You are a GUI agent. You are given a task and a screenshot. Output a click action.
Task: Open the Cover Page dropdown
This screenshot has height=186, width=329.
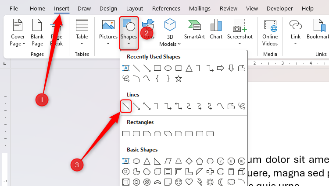tap(18, 32)
